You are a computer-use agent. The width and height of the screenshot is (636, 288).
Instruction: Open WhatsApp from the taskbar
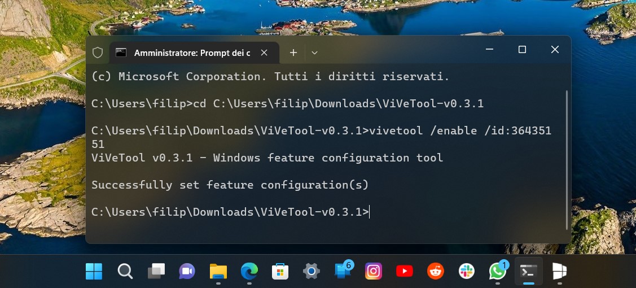pyautogui.click(x=498, y=270)
